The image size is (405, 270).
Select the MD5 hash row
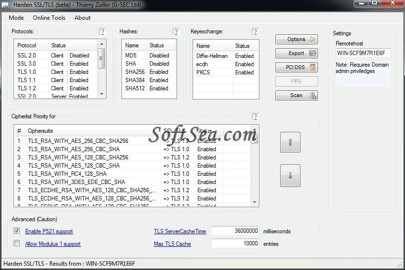point(149,56)
